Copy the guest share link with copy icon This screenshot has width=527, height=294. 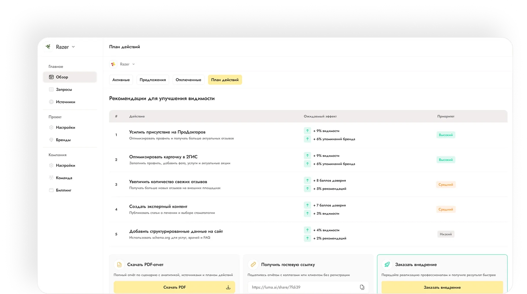362,287
